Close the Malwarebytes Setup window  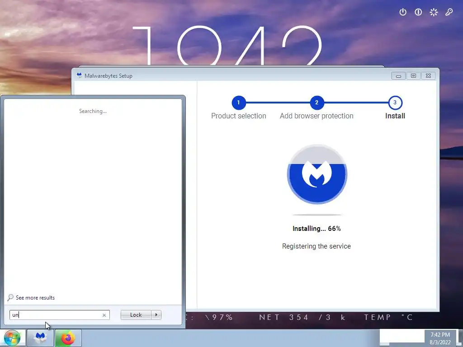(429, 76)
